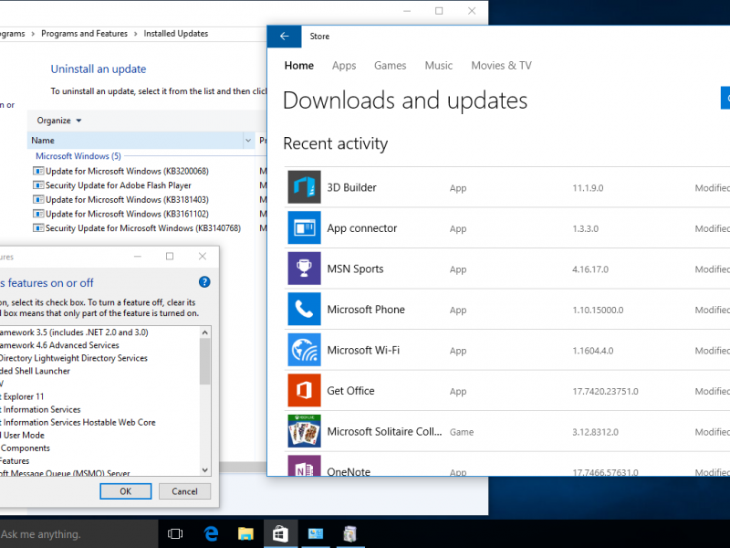
Task: Click the App connector icon
Action: click(x=304, y=227)
